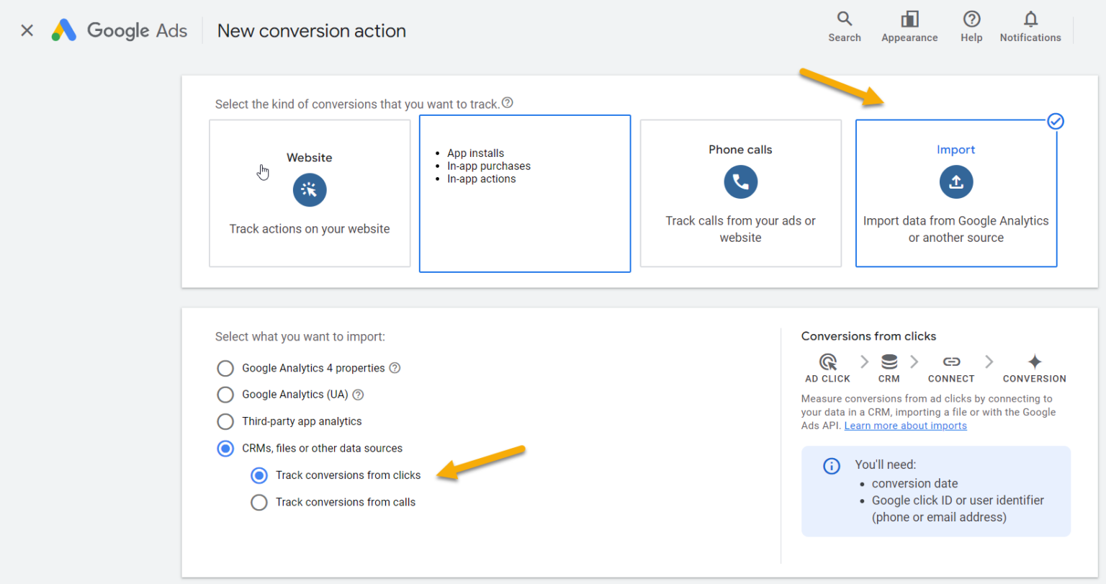Click Track actions on your website text
This screenshot has width=1106, height=584.
tap(310, 229)
